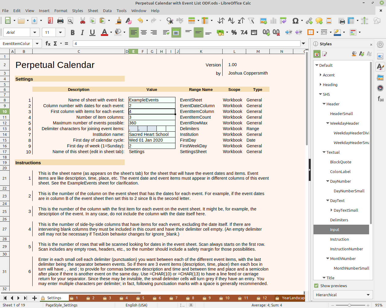This screenshot has height=308, width=386.
Task: Select the Delimiters cell style
Action: point(339,220)
